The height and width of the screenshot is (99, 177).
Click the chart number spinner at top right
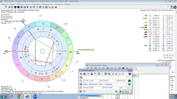tap(171, 7)
